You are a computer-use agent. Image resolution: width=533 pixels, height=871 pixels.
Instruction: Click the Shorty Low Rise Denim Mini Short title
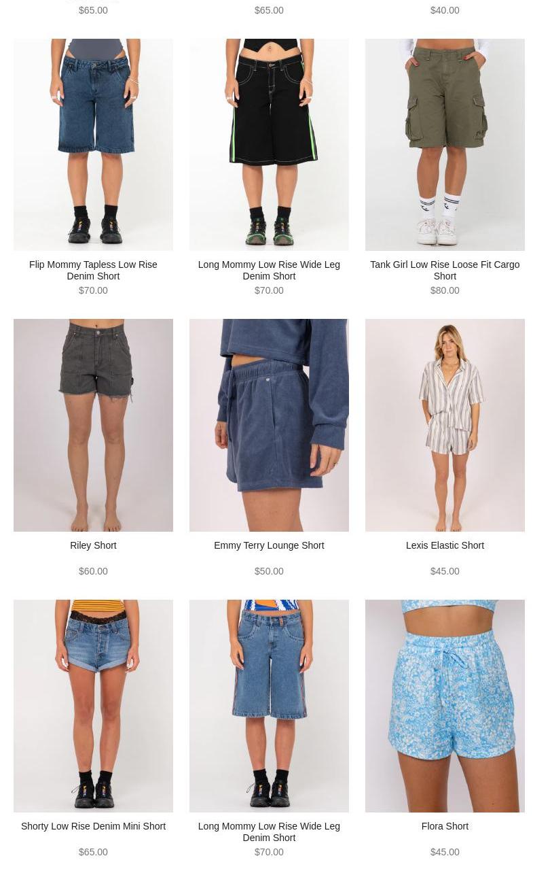tap(93, 826)
